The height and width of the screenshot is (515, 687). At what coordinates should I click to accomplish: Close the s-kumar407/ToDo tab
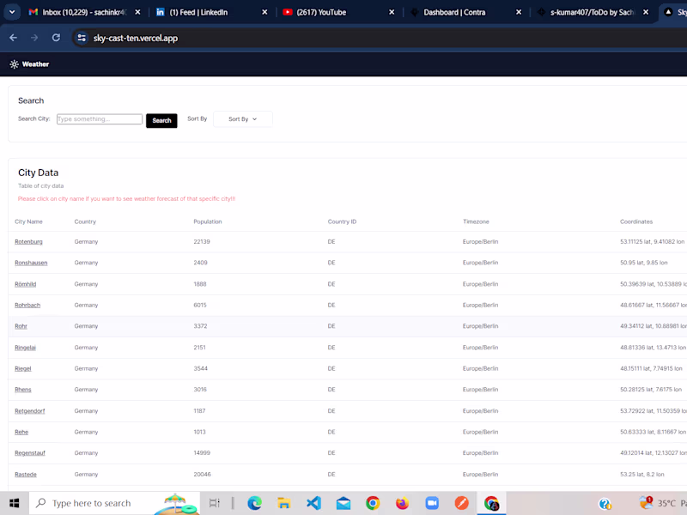[646, 12]
